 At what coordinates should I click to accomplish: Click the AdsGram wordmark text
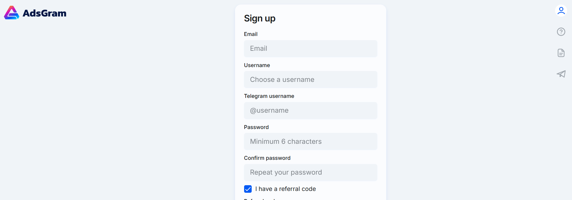pyautogui.click(x=44, y=13)
